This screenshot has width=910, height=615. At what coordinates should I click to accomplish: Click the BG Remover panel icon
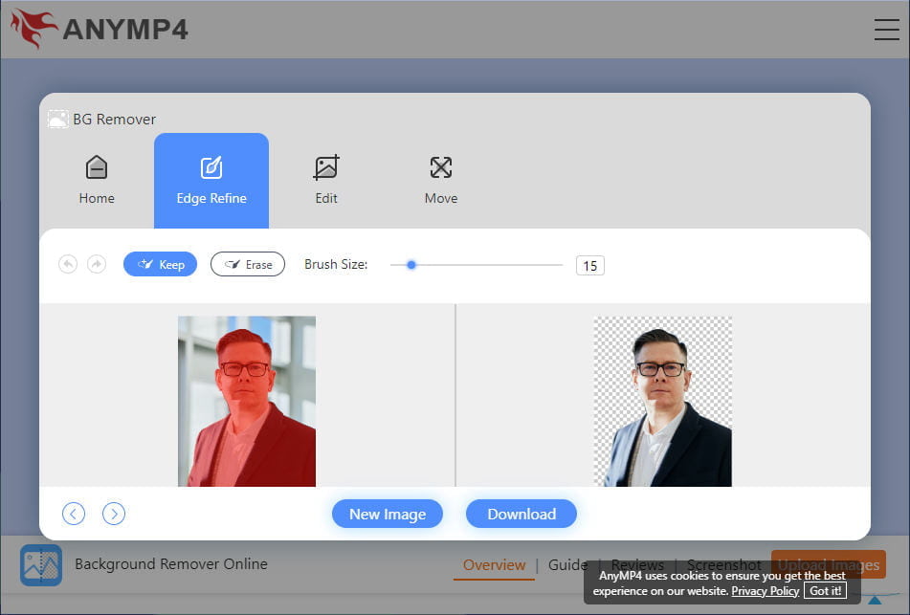(57, 119)
